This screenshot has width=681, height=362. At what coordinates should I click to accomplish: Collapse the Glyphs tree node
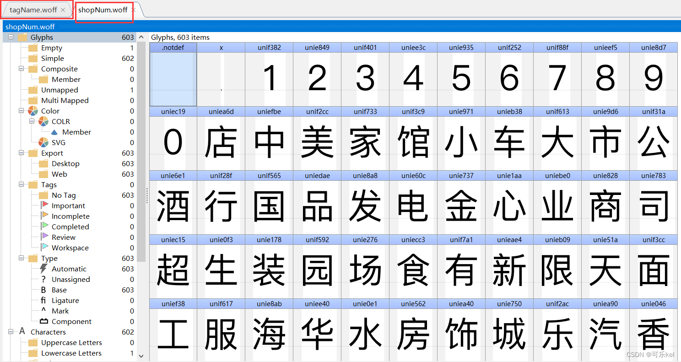(10, 37)
